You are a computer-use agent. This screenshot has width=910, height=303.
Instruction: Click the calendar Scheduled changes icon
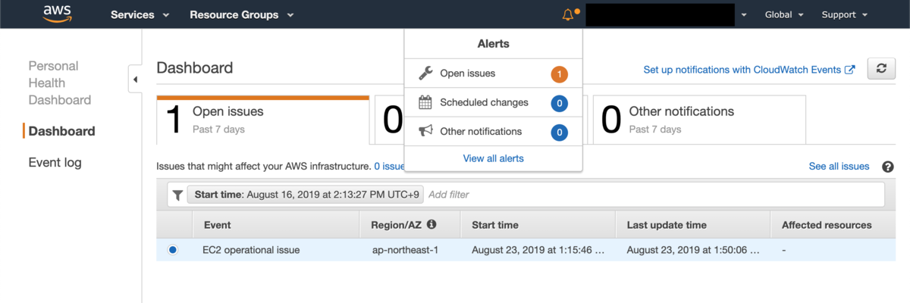tap(425, 102)
